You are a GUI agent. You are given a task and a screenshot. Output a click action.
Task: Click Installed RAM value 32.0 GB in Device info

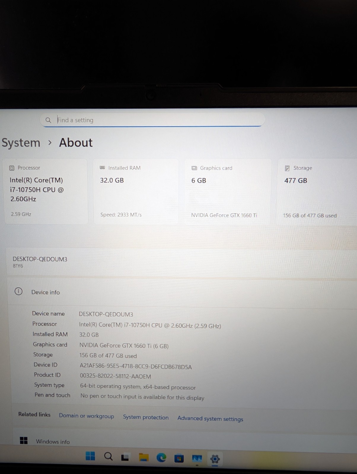tap(89, 335)
